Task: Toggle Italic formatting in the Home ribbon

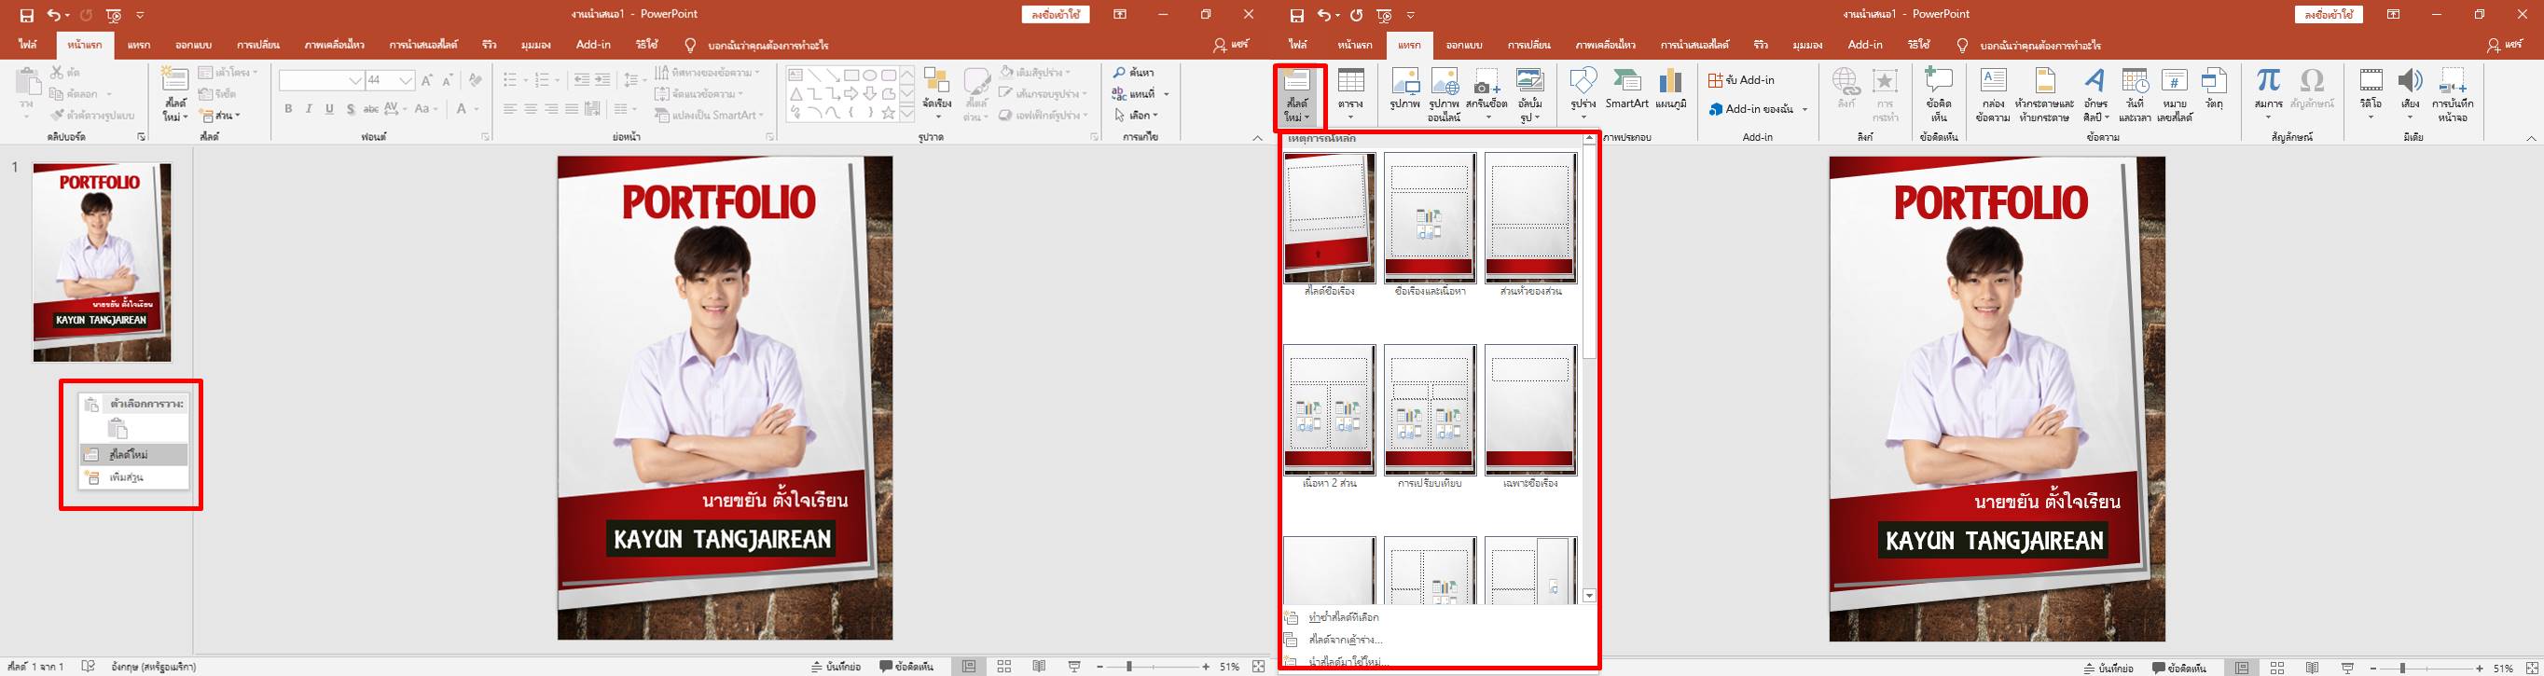Action: point(309,108)
